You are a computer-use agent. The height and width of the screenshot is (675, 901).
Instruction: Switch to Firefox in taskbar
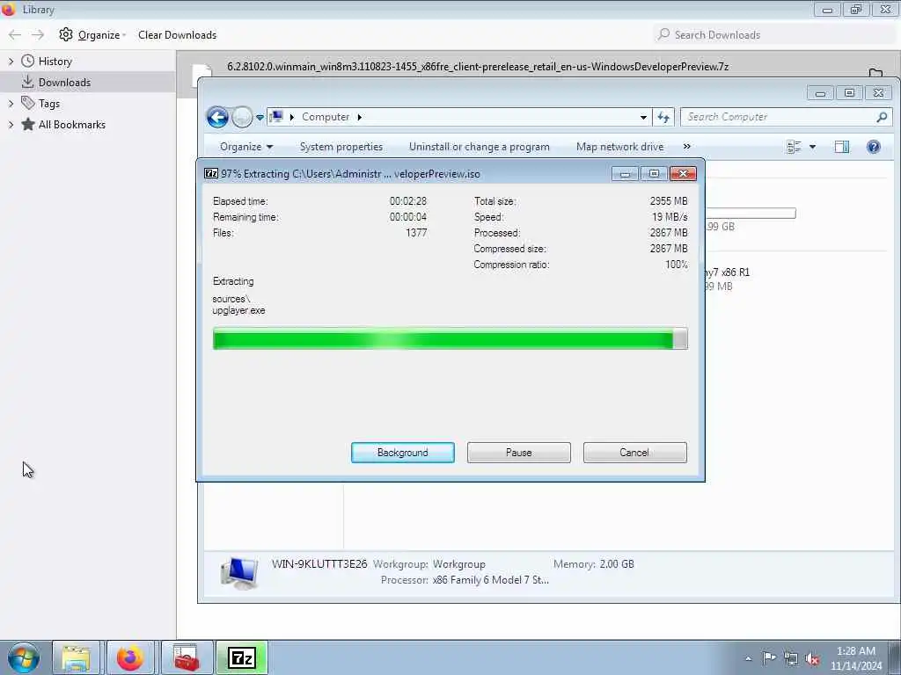pos(130,657)
